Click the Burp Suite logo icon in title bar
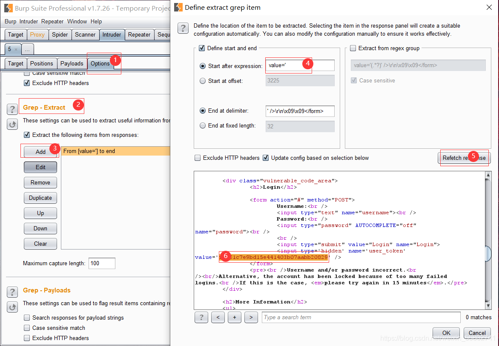The width and height of the screenshot is (499, 346). point(8,8)
